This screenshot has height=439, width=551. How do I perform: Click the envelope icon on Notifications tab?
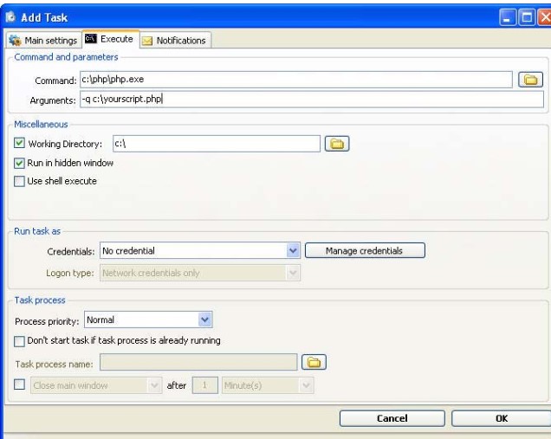click(x=147, y=41)
